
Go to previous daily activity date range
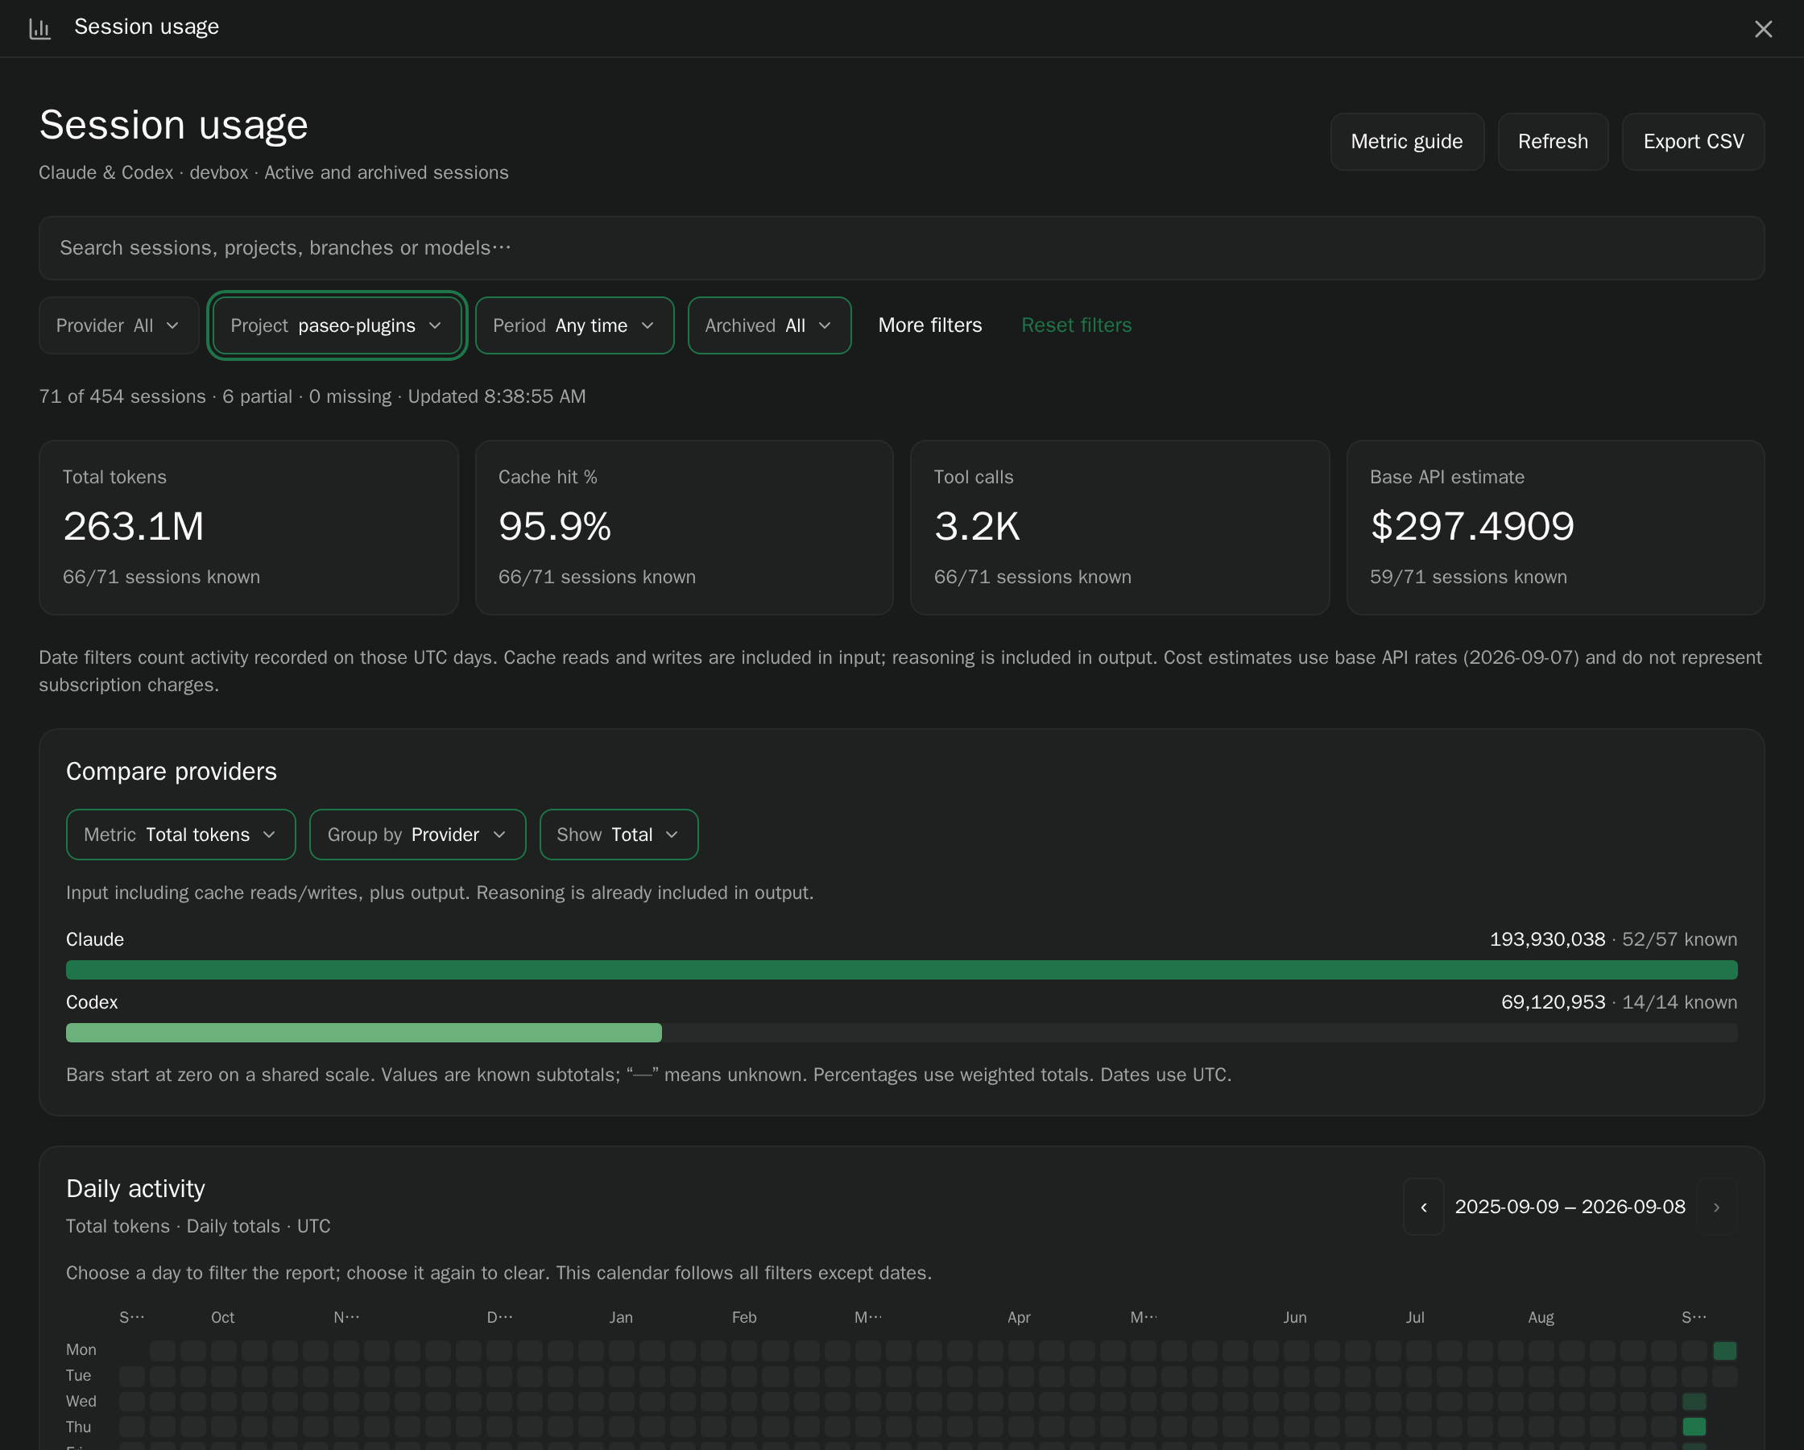(x=1423, y=1208)
